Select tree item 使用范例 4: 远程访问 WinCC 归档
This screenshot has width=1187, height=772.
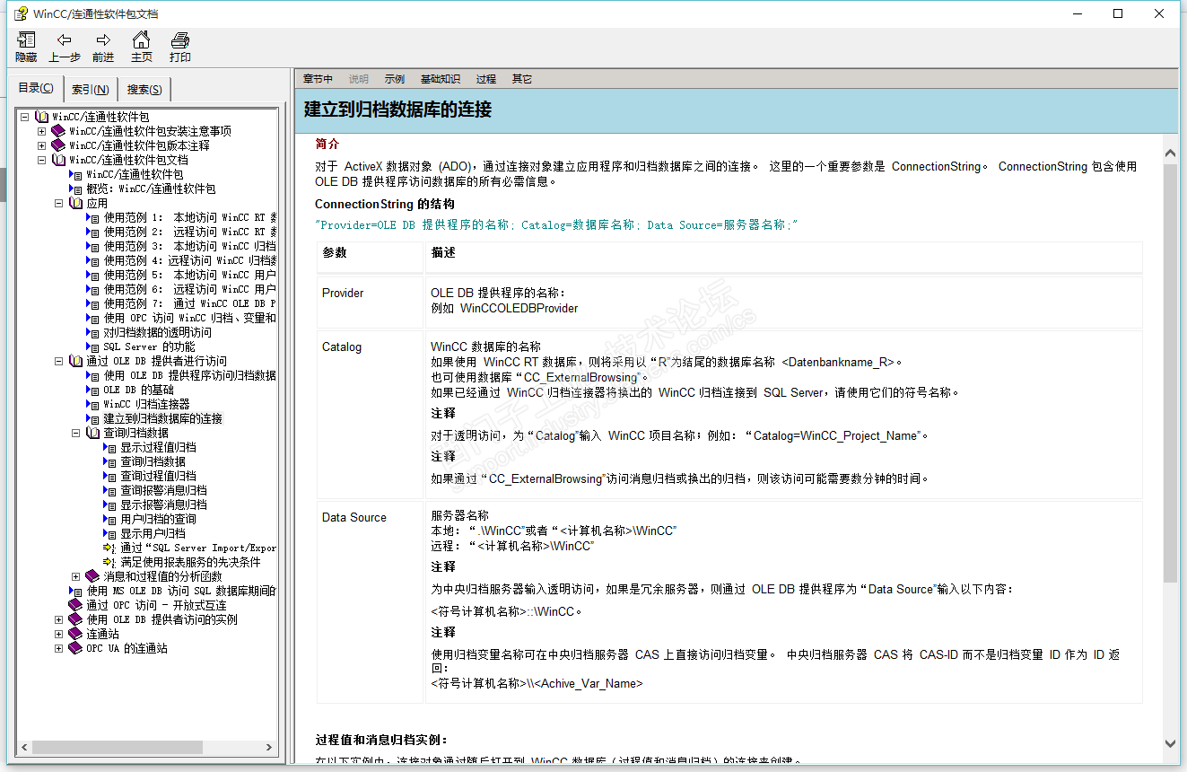190,260
